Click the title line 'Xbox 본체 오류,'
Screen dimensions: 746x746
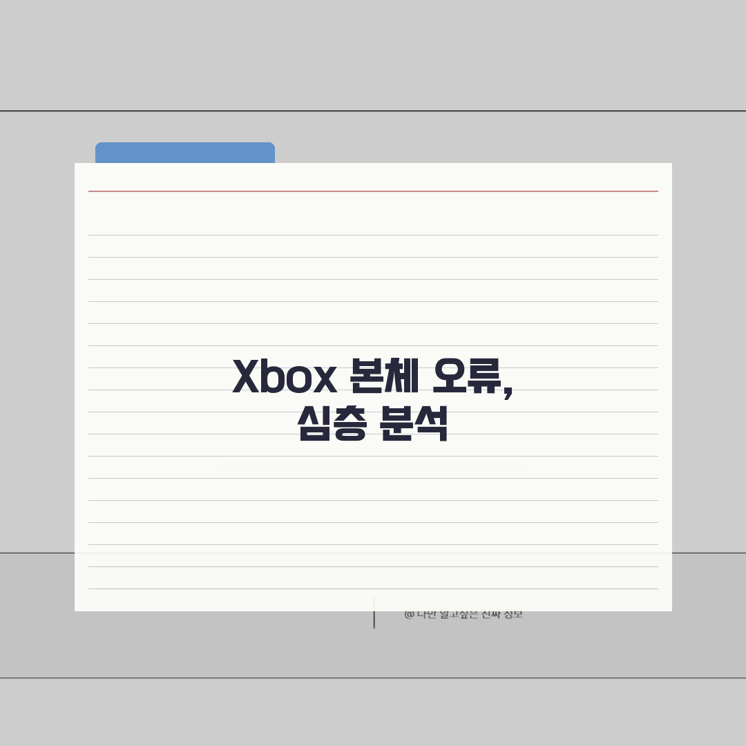tap(372, 377)
